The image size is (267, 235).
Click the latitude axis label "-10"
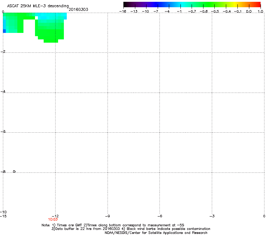tap(3, 212)
